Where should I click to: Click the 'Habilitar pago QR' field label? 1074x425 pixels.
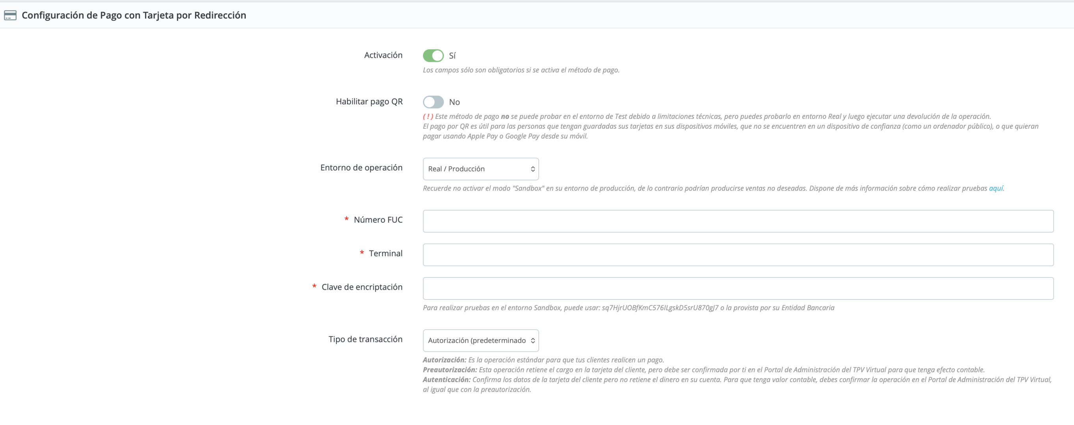click(369, 102)
